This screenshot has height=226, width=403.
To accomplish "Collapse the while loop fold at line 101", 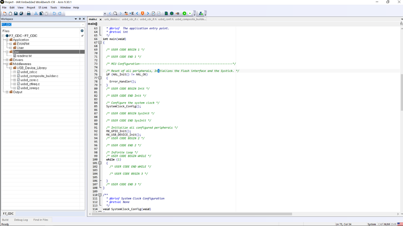I will (100, 163).
